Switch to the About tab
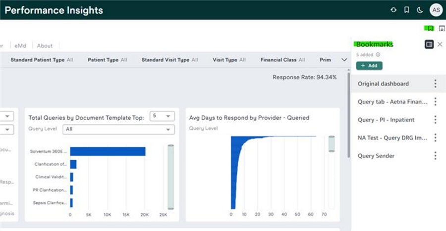Viewport: 446px width, 231px height. point(45,46)
